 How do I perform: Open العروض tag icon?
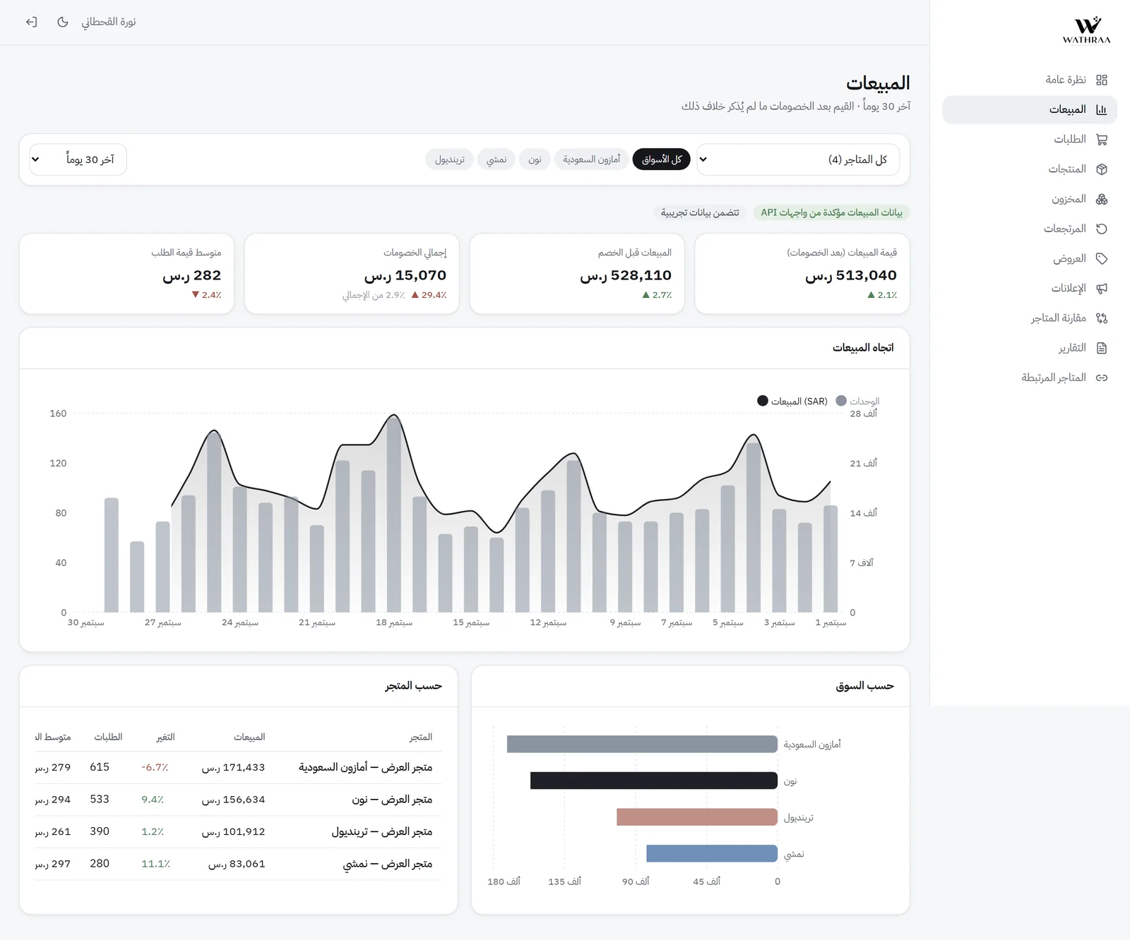tap(1102, 258)
